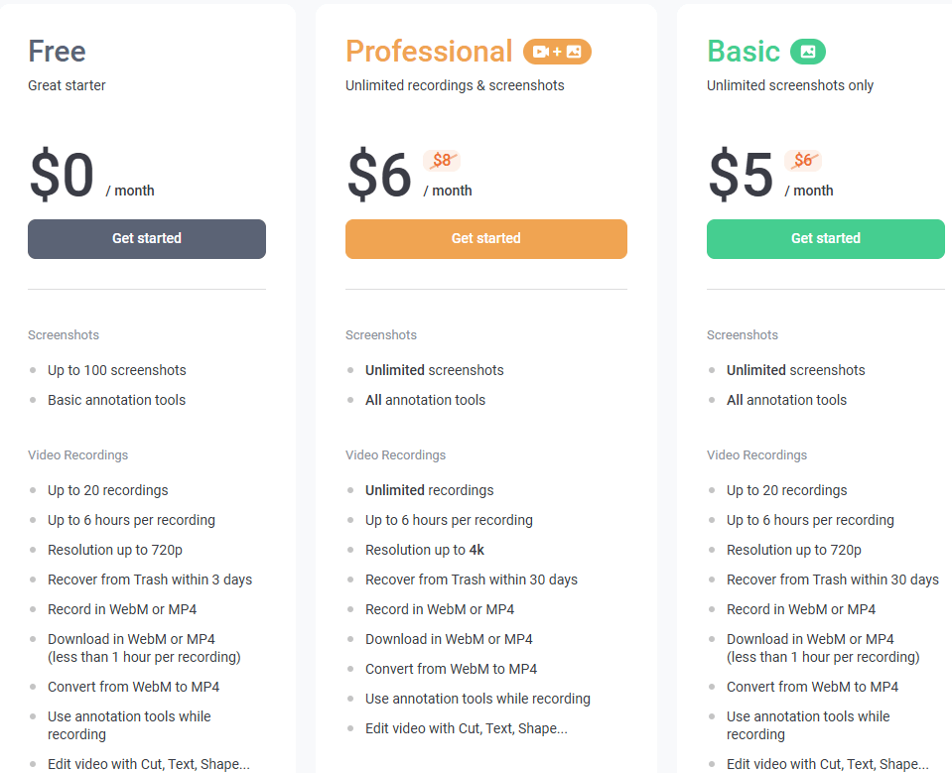Click the bullet beside Unlimited recordings
Screen dimensions: 952x773
click(348, 490)
